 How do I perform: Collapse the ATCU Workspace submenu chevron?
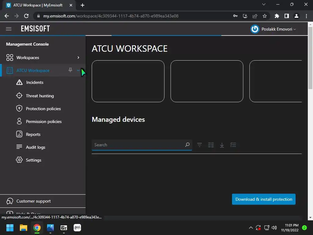click(x=78, y=70)
